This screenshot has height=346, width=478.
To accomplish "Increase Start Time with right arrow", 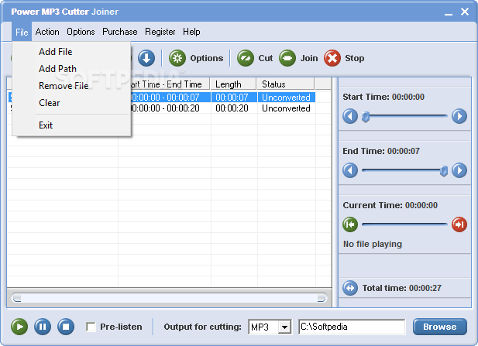I will point(459,116).
